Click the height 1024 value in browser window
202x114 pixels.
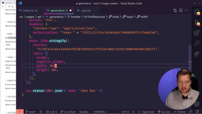point(8,68)
